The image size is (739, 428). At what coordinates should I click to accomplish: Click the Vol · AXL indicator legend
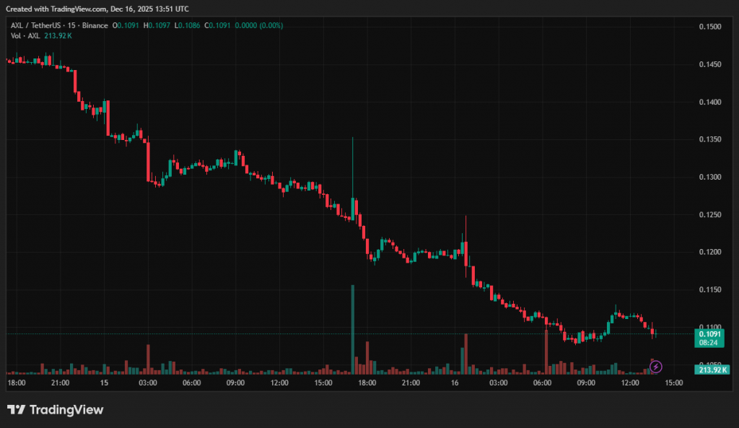pyautogui.click(x=25, y=35)
